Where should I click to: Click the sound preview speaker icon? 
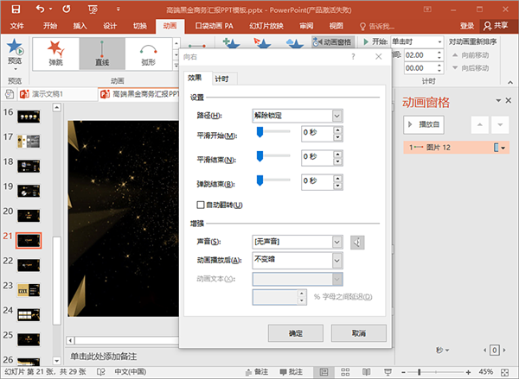(357, 243)
